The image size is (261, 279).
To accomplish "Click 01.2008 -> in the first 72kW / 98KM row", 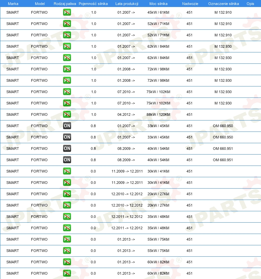I will tap(126, 69).
